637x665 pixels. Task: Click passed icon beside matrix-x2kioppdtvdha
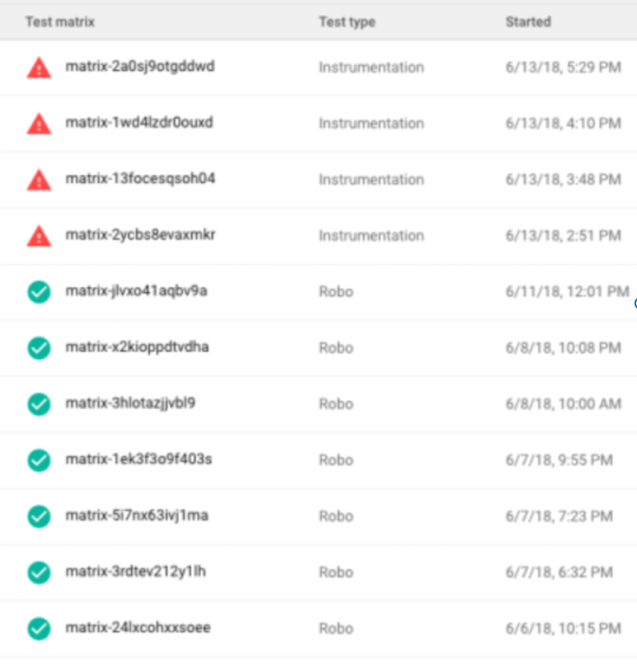point(38,348)
